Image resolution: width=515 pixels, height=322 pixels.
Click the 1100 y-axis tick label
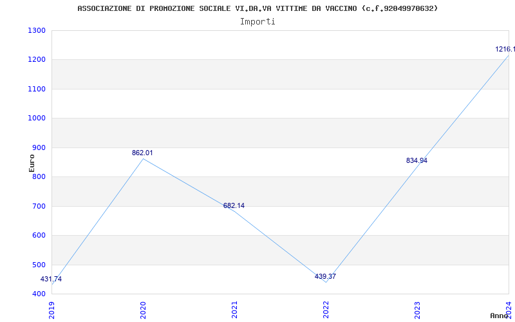coord(37,89)
